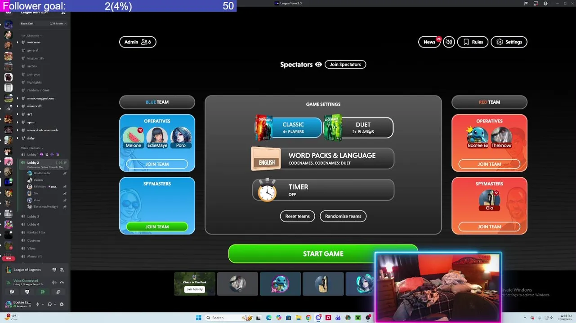Collapse the Voice Channels category
Screen dimensions: 576x323
click(32, 148)
